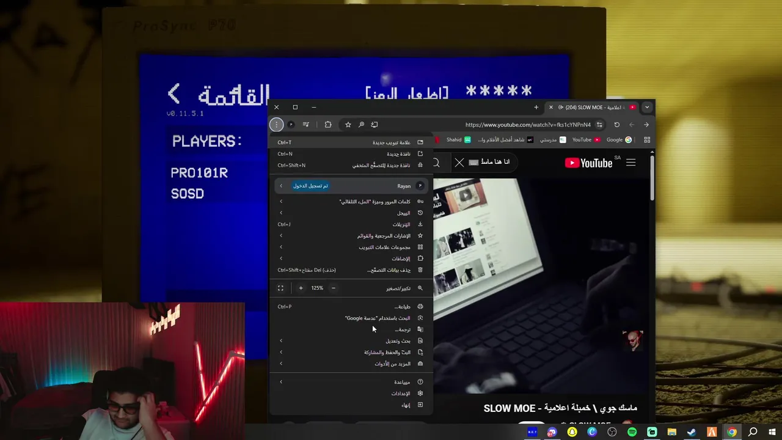Open the YouTube hamburger guide menu
This screenshot has height=440, width=782.
(x=631, y=163)
